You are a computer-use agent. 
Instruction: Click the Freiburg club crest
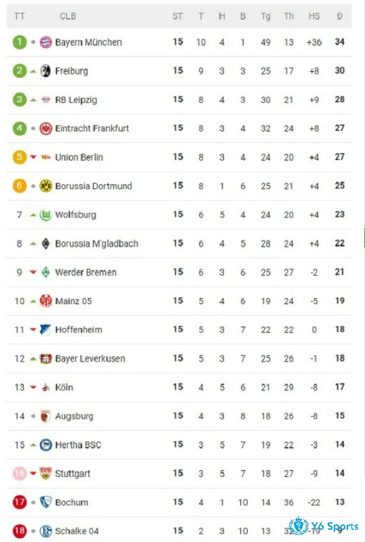(x=45, y=71)
